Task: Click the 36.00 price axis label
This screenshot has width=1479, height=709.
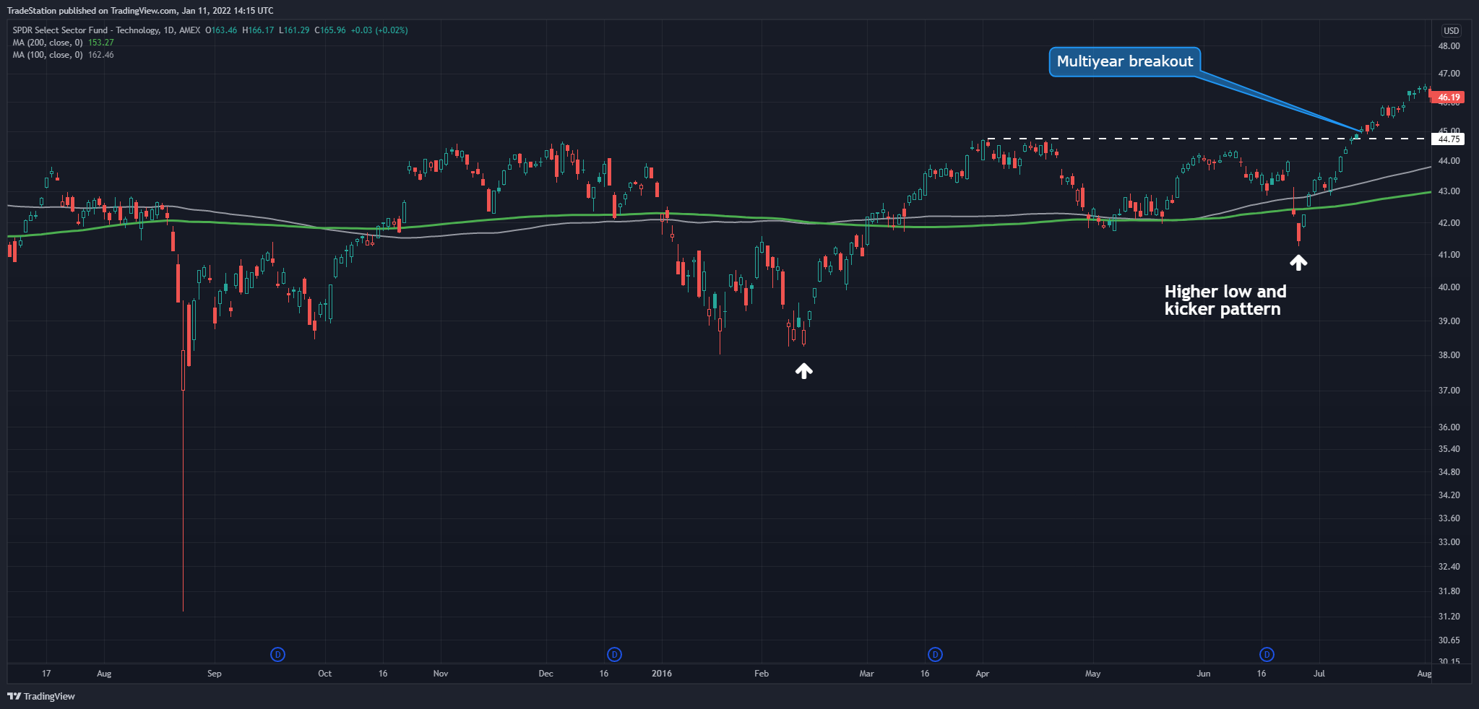Action: click(x=1449, y=427)
